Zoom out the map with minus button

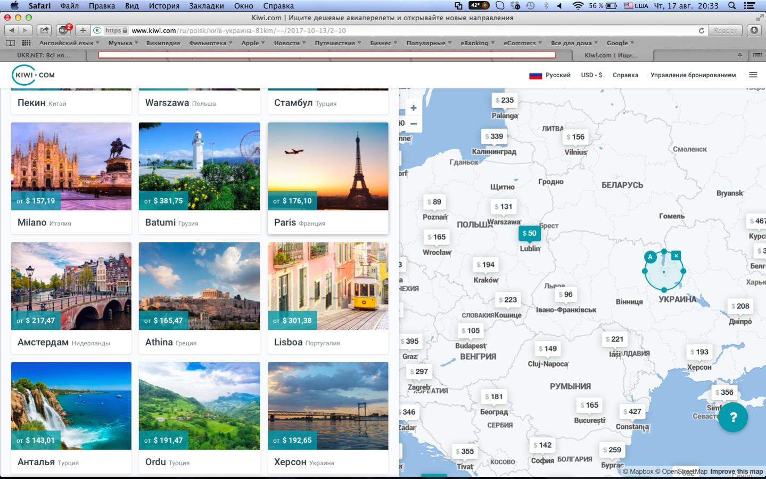point(414,124)
